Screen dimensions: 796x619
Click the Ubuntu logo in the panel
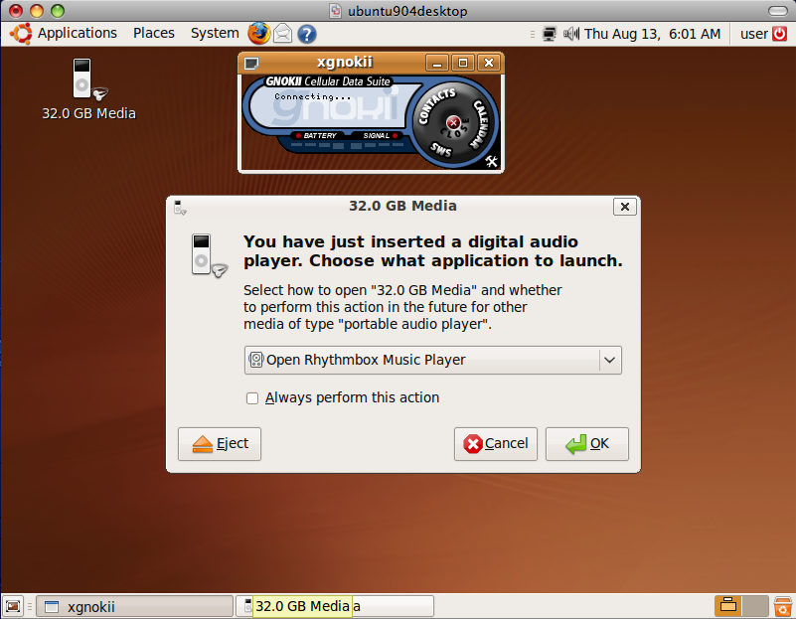point(21,34)
